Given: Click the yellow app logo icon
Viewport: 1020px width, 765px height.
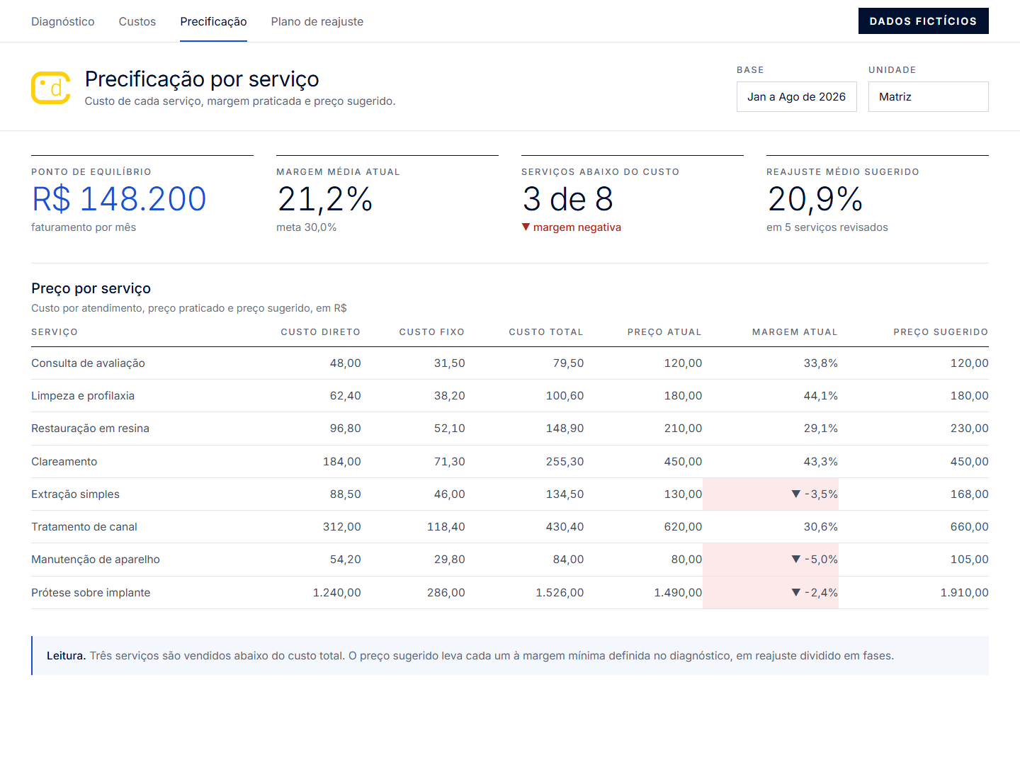Looking at the screenshot, I should tap(51, 88).
